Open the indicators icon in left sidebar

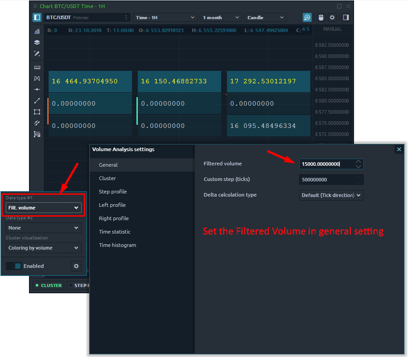[37, 31]
